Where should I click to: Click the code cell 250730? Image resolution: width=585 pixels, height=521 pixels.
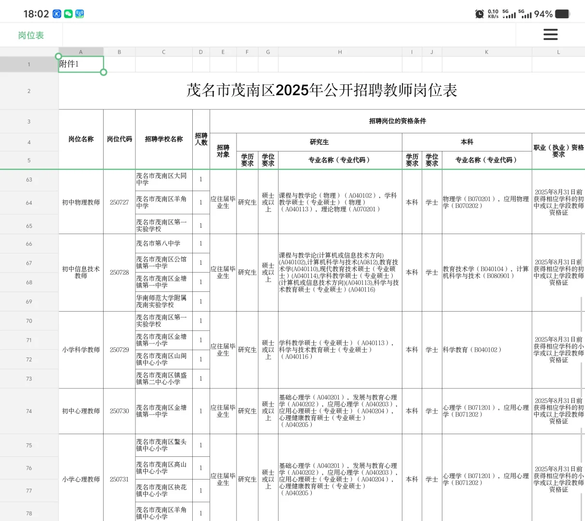tap(120, 411)
